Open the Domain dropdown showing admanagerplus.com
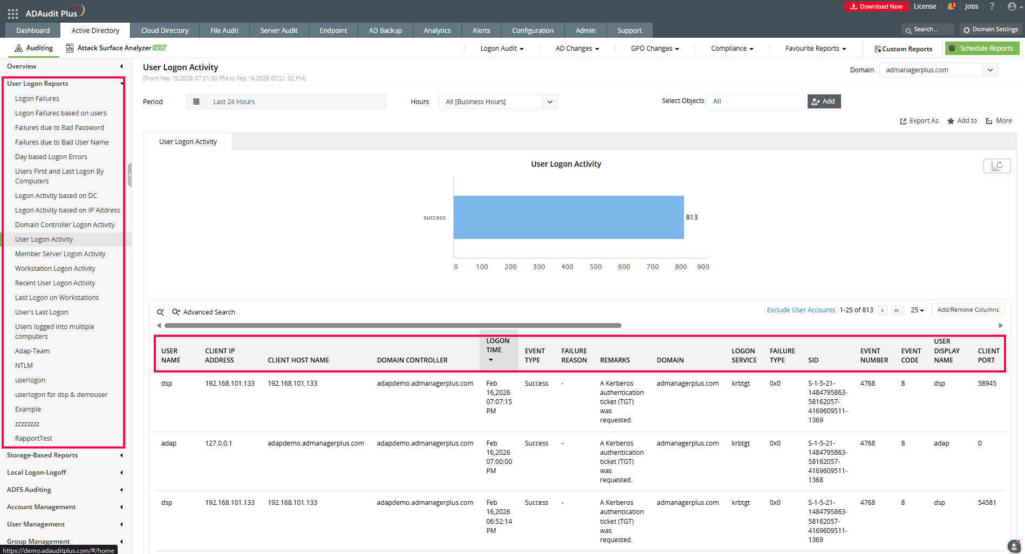The image size is (1025, 554). (938, 70)
